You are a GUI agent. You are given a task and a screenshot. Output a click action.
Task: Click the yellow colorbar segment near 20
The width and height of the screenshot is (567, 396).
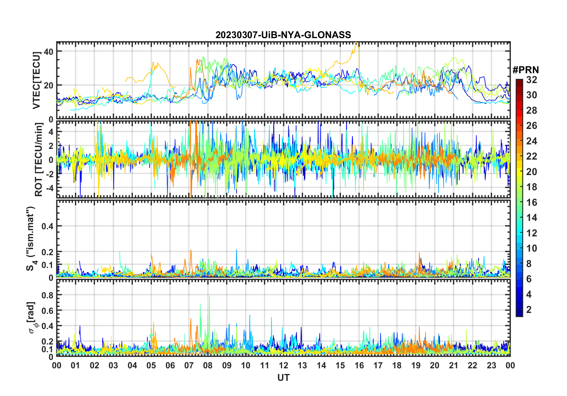tap(519, 172)
